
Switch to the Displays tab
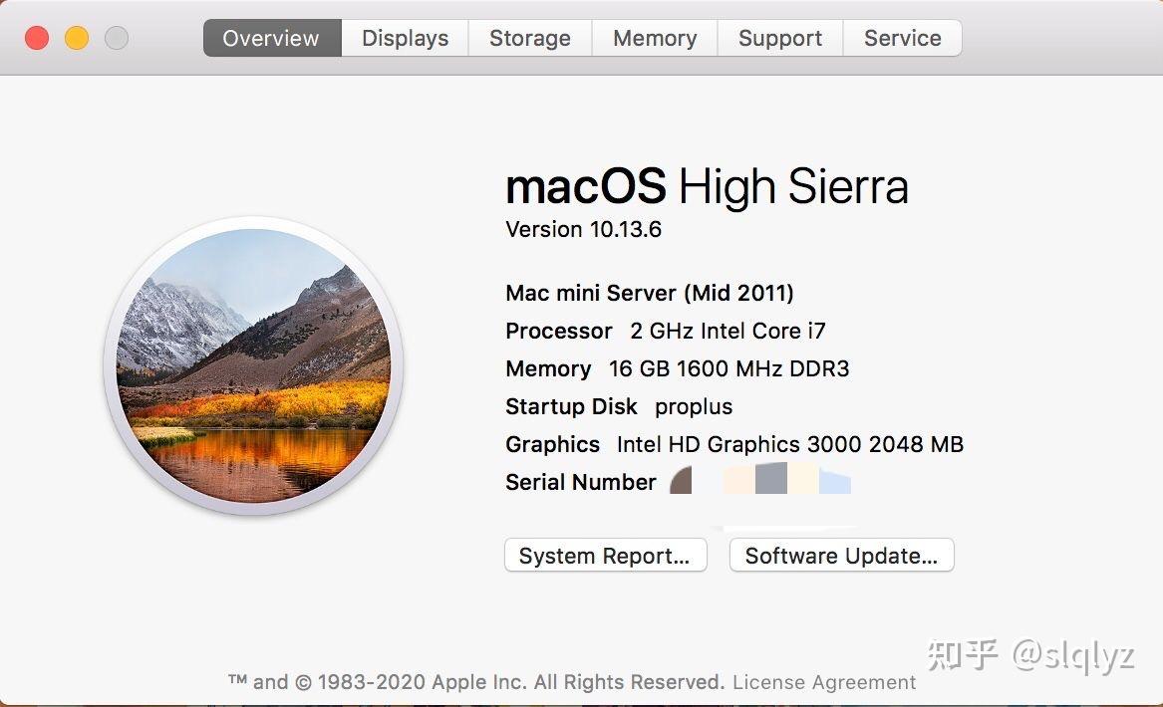tap(404, 38)
